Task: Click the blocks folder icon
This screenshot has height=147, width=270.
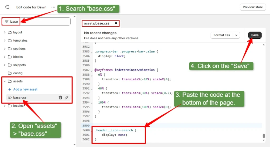Action: 10,57
